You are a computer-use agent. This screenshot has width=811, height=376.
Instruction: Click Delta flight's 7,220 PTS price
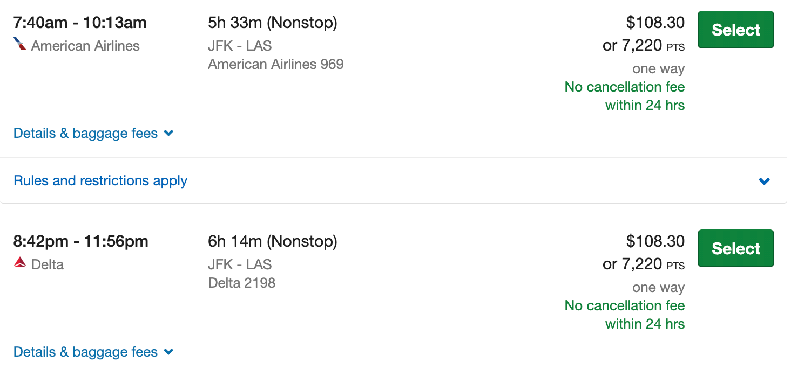[x=643, y=264]
